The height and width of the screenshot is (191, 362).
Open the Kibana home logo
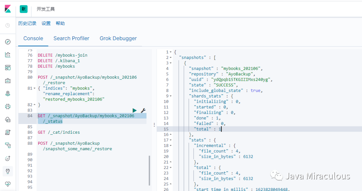click(x=8, y=9)
